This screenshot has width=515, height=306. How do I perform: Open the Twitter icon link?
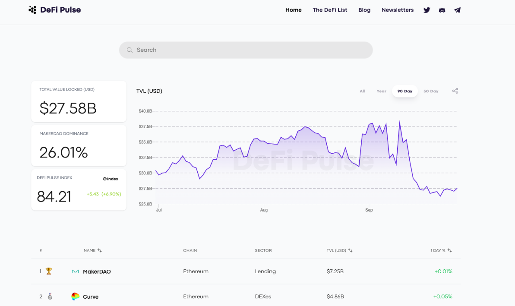pos(427,10)
